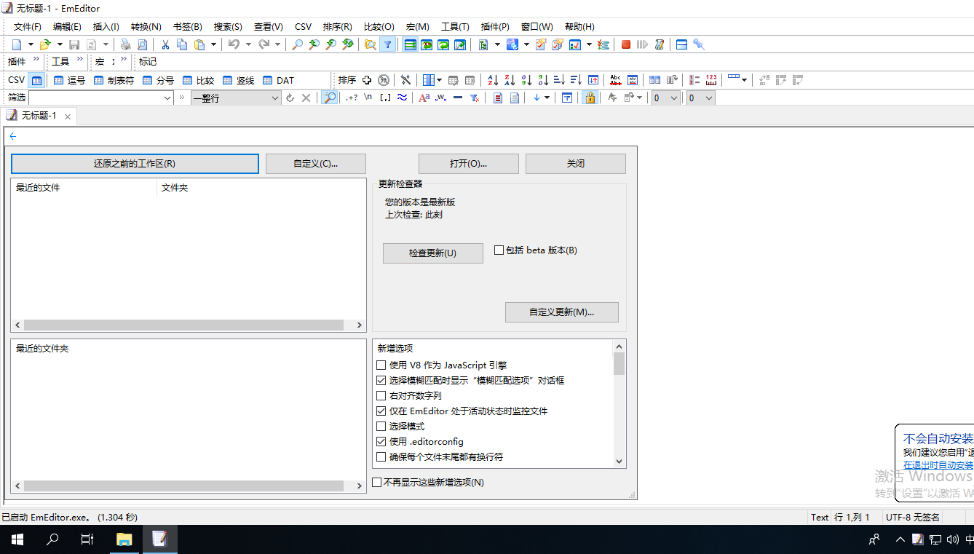Image resolution: width=974 pixels, height=554 pixels.
Task: Check 包括 beta 版本(B)
Action: coord(499,250)
